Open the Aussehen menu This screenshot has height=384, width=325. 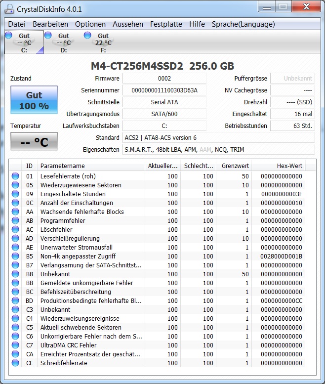point(128,24)
